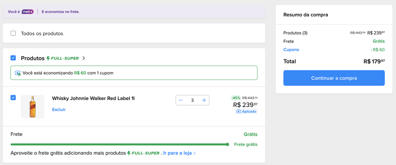Expand the Produtos Full Super chevron
Viewport: 396px width, 165px height.
pos(84,58)
